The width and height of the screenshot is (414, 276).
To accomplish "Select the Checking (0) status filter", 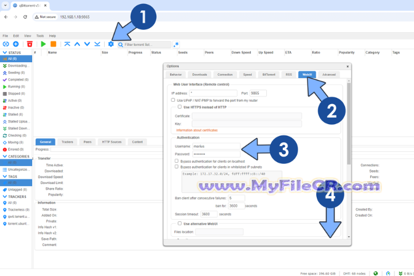I will click(x=16, y=135).
